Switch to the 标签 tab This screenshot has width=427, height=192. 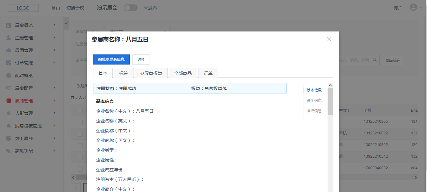124,73
